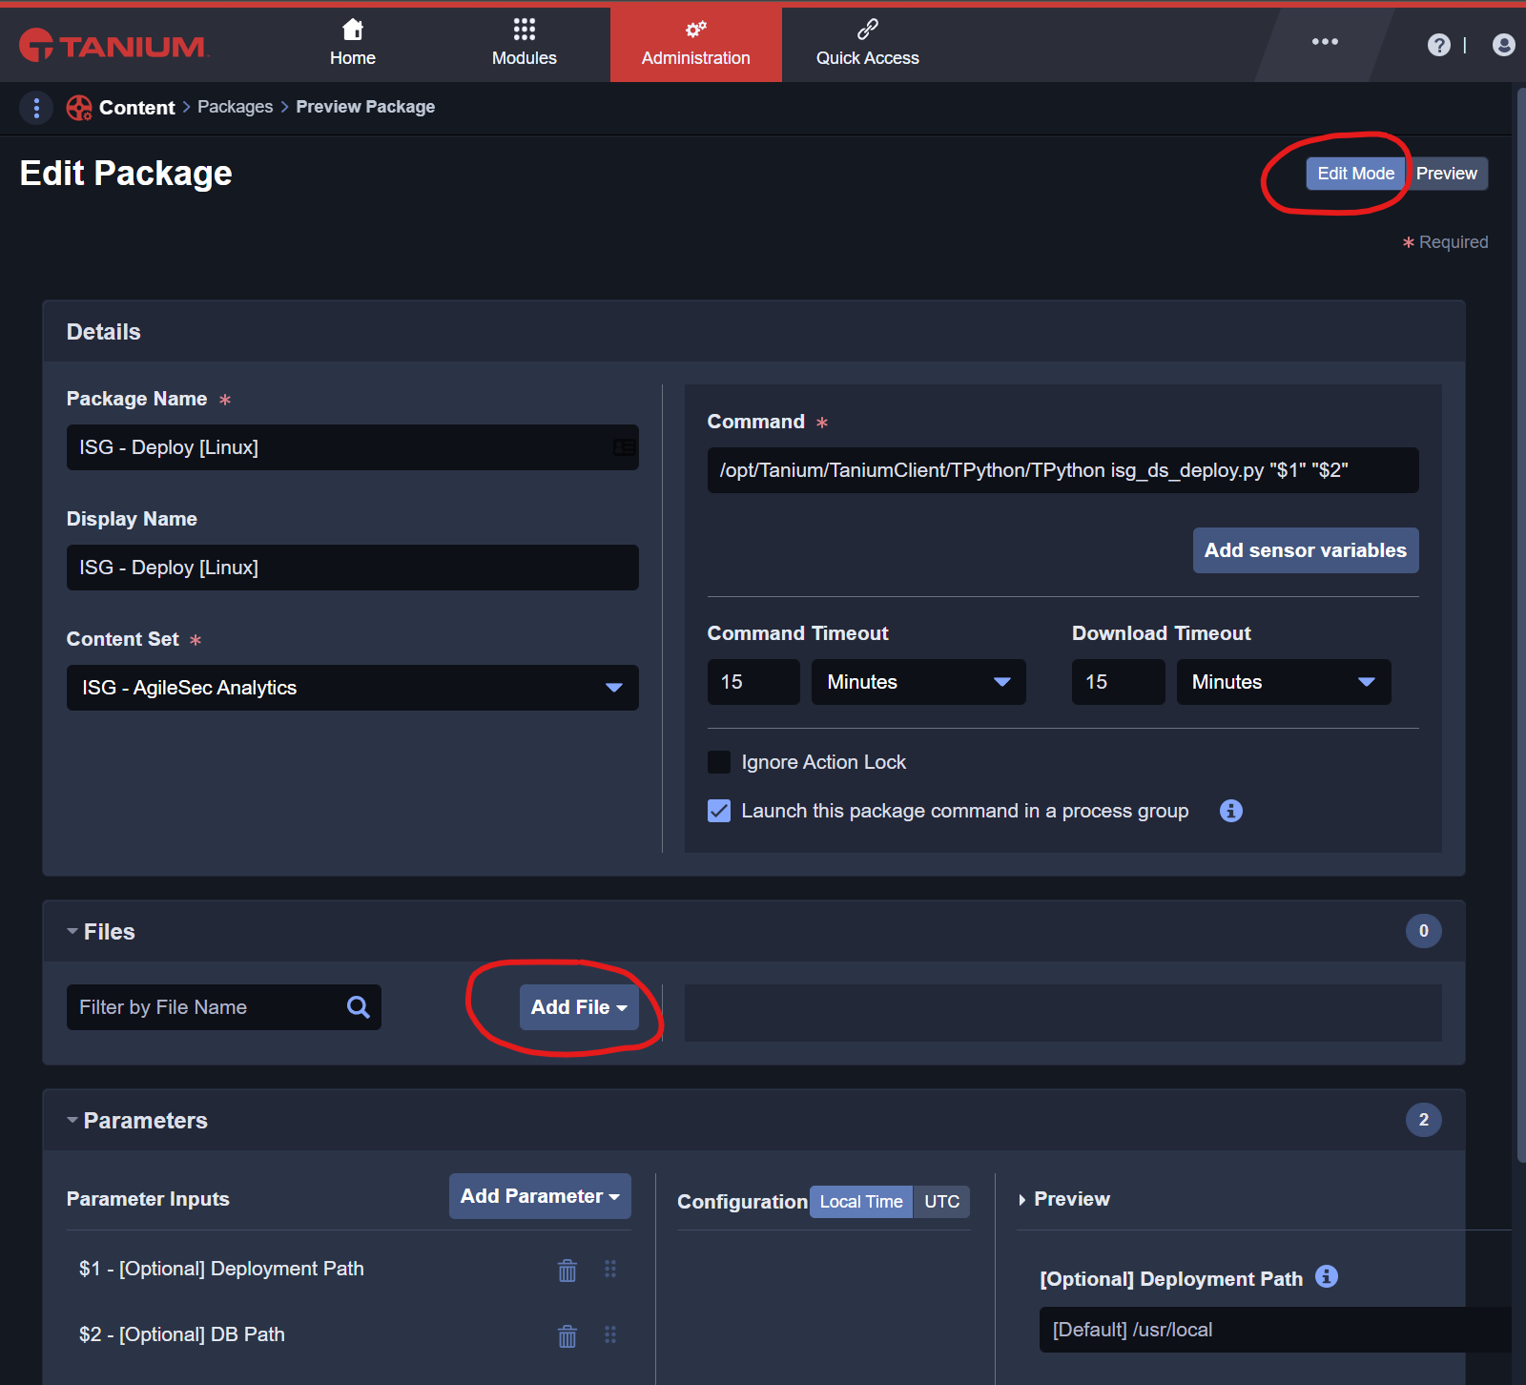Switch to Edit Mode
Viewport: 1526px width, 1385px height.
1355,174
